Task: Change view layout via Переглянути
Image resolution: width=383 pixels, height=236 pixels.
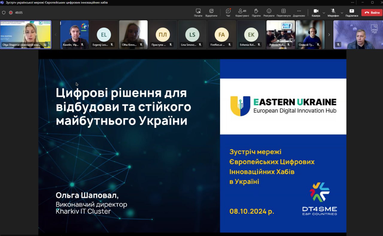Action: (x=283, y=12)
